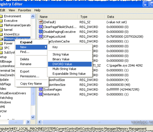Viewport: 153px width, 132px height.
Task: Click the '0x7bf00000 (2079326208)' data cell
Action: 125,37
